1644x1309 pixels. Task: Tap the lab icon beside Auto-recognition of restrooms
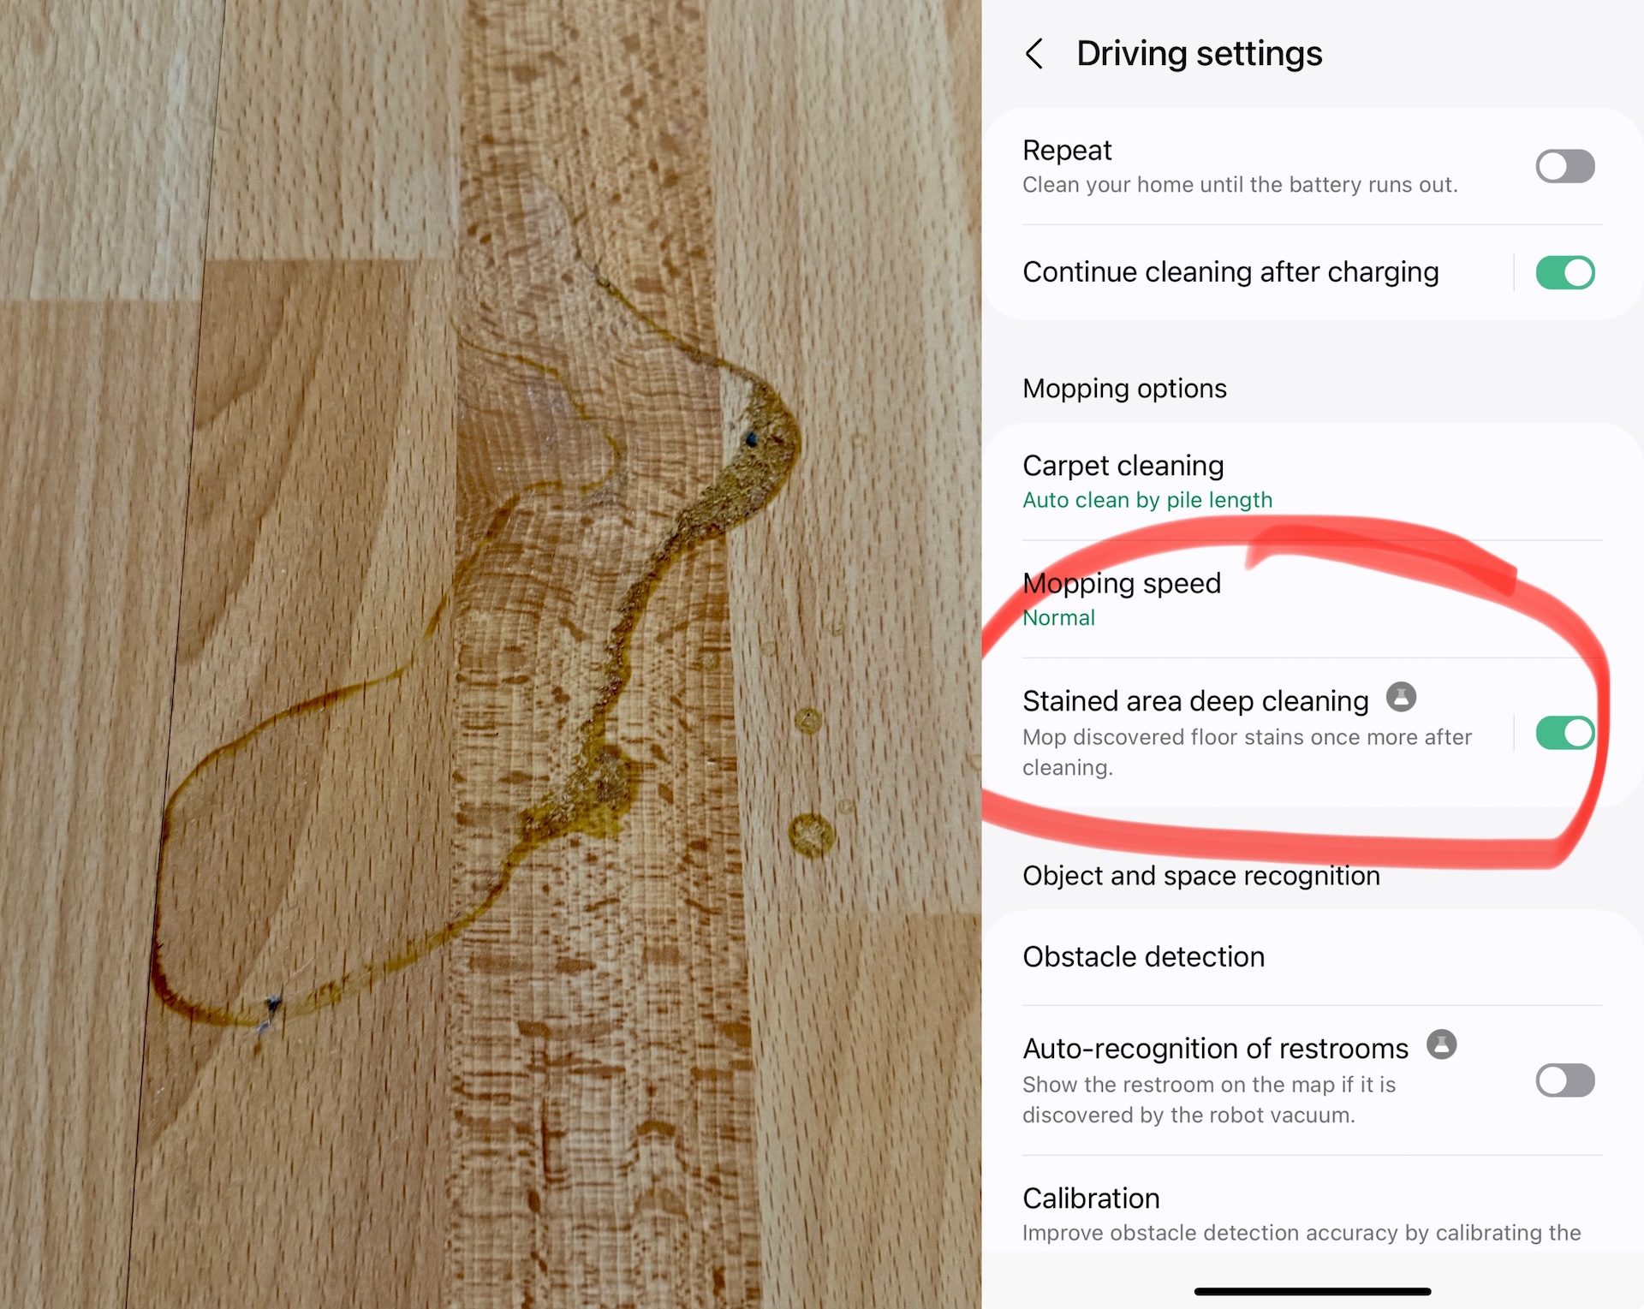pos(1441,1044)
